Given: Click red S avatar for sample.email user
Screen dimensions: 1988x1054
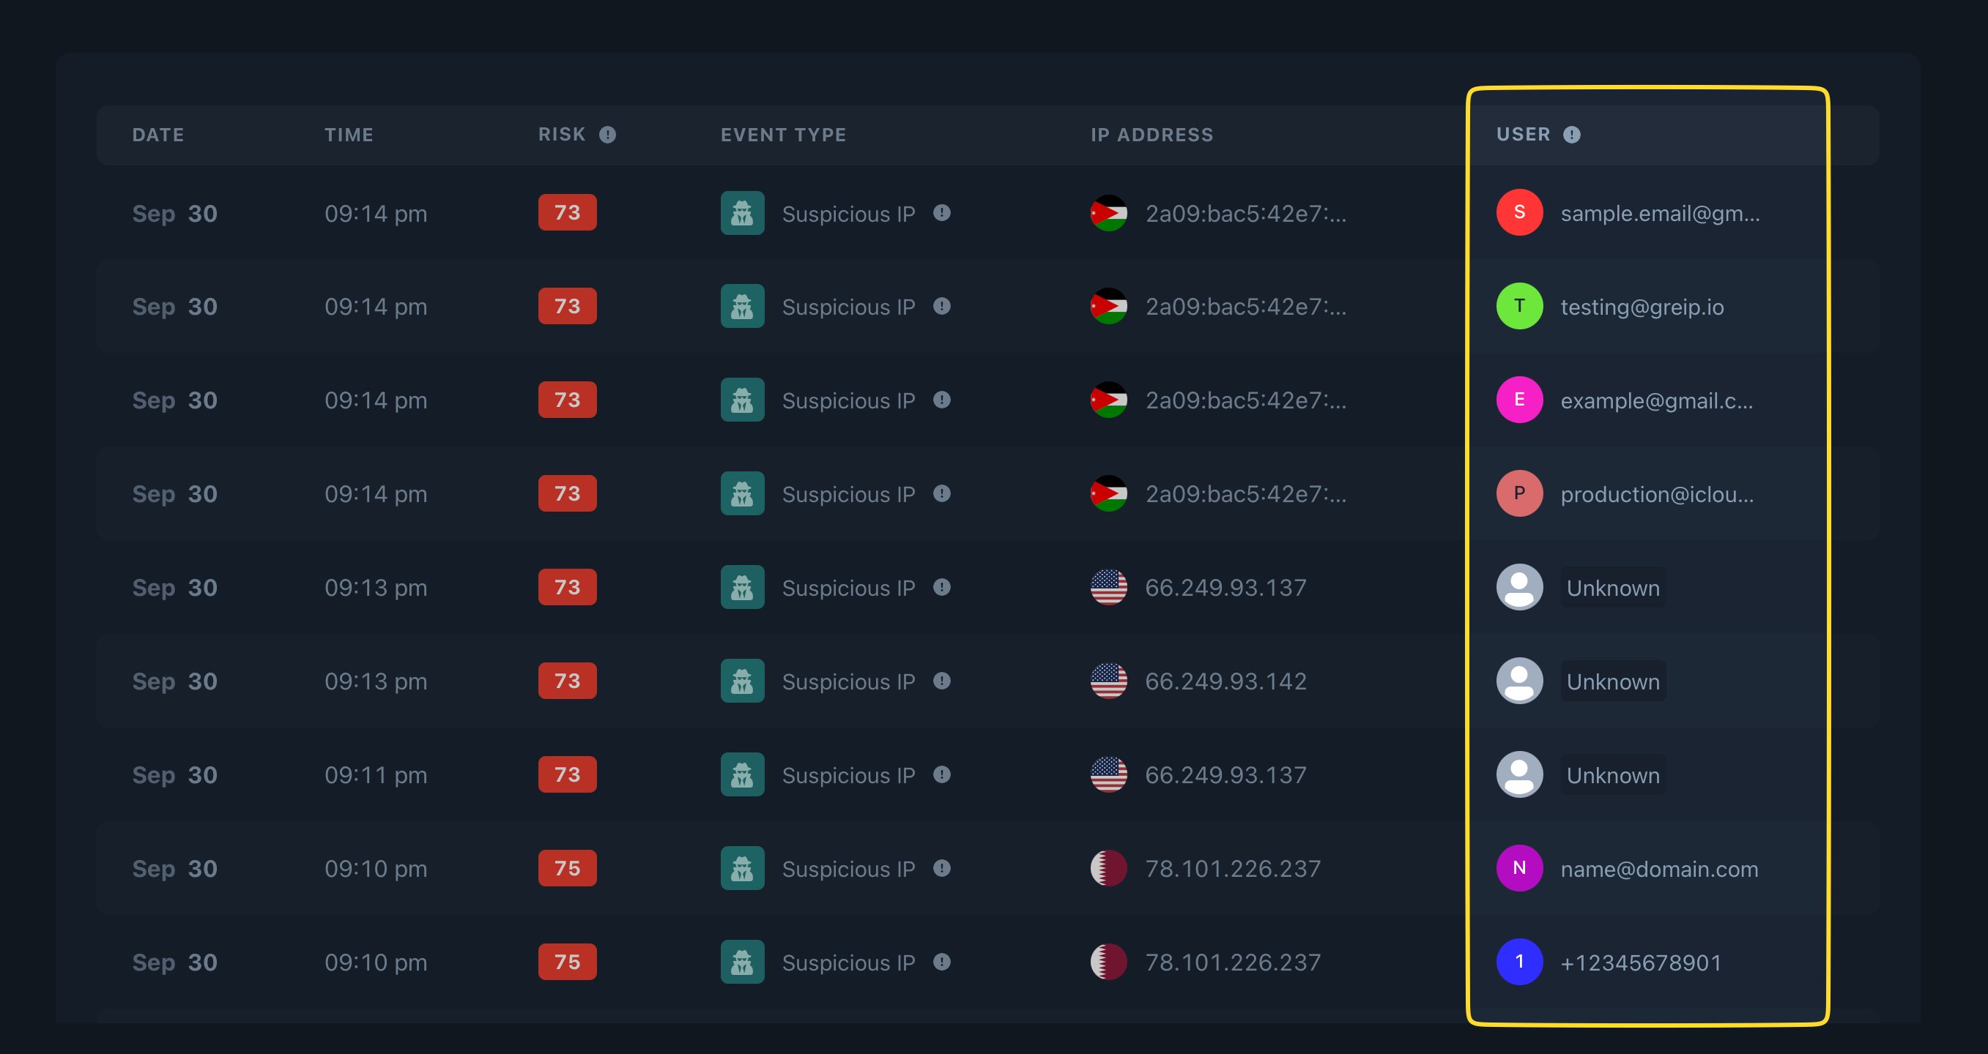Looking at the screenshot, I should [x=1518, y=212].
